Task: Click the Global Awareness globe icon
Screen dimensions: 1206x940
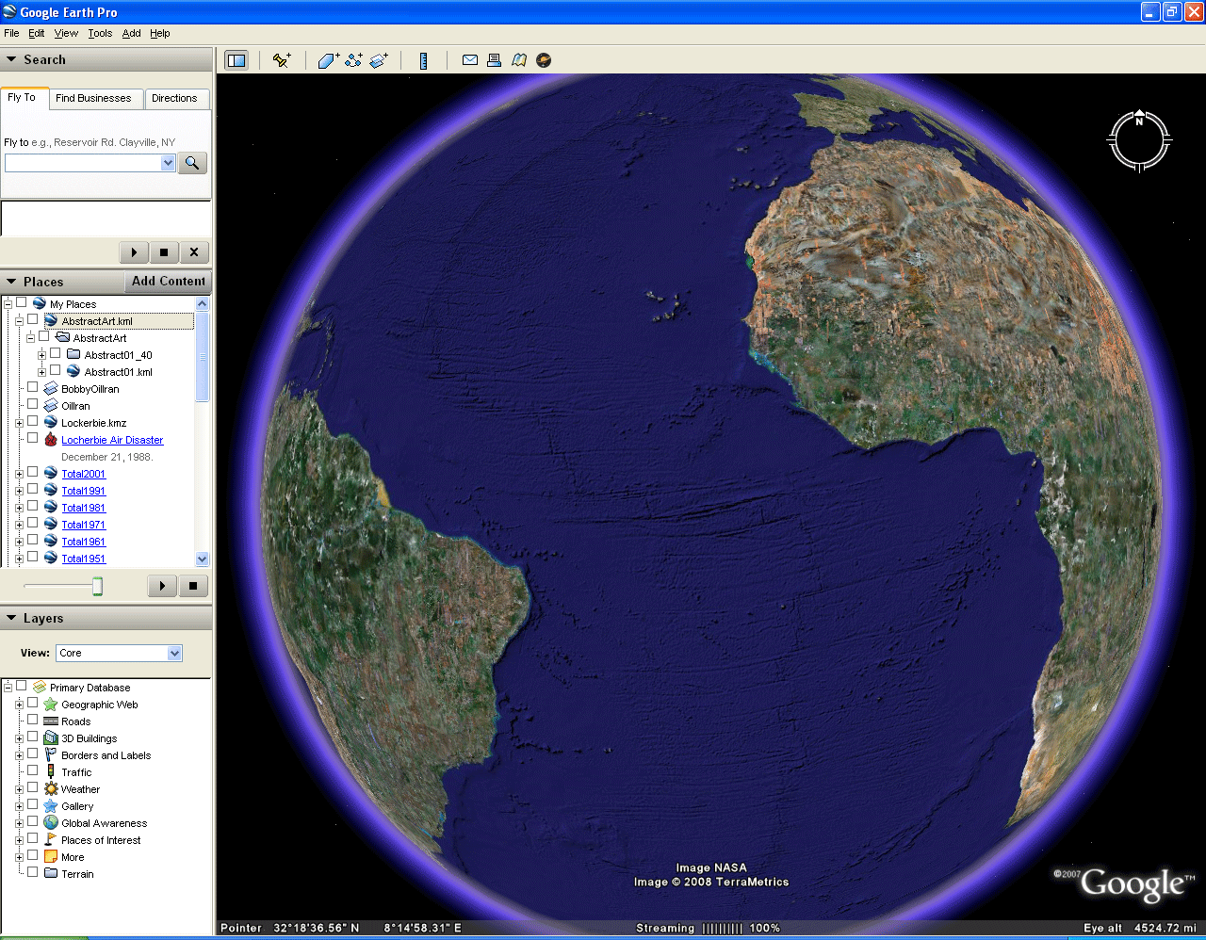Action: [51, 823]
